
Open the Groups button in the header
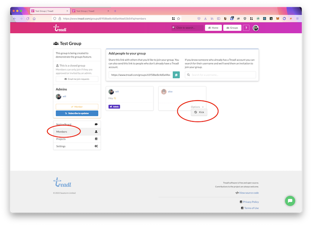[x=232, y=28]
